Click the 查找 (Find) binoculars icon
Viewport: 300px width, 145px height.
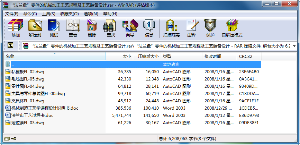109,25
